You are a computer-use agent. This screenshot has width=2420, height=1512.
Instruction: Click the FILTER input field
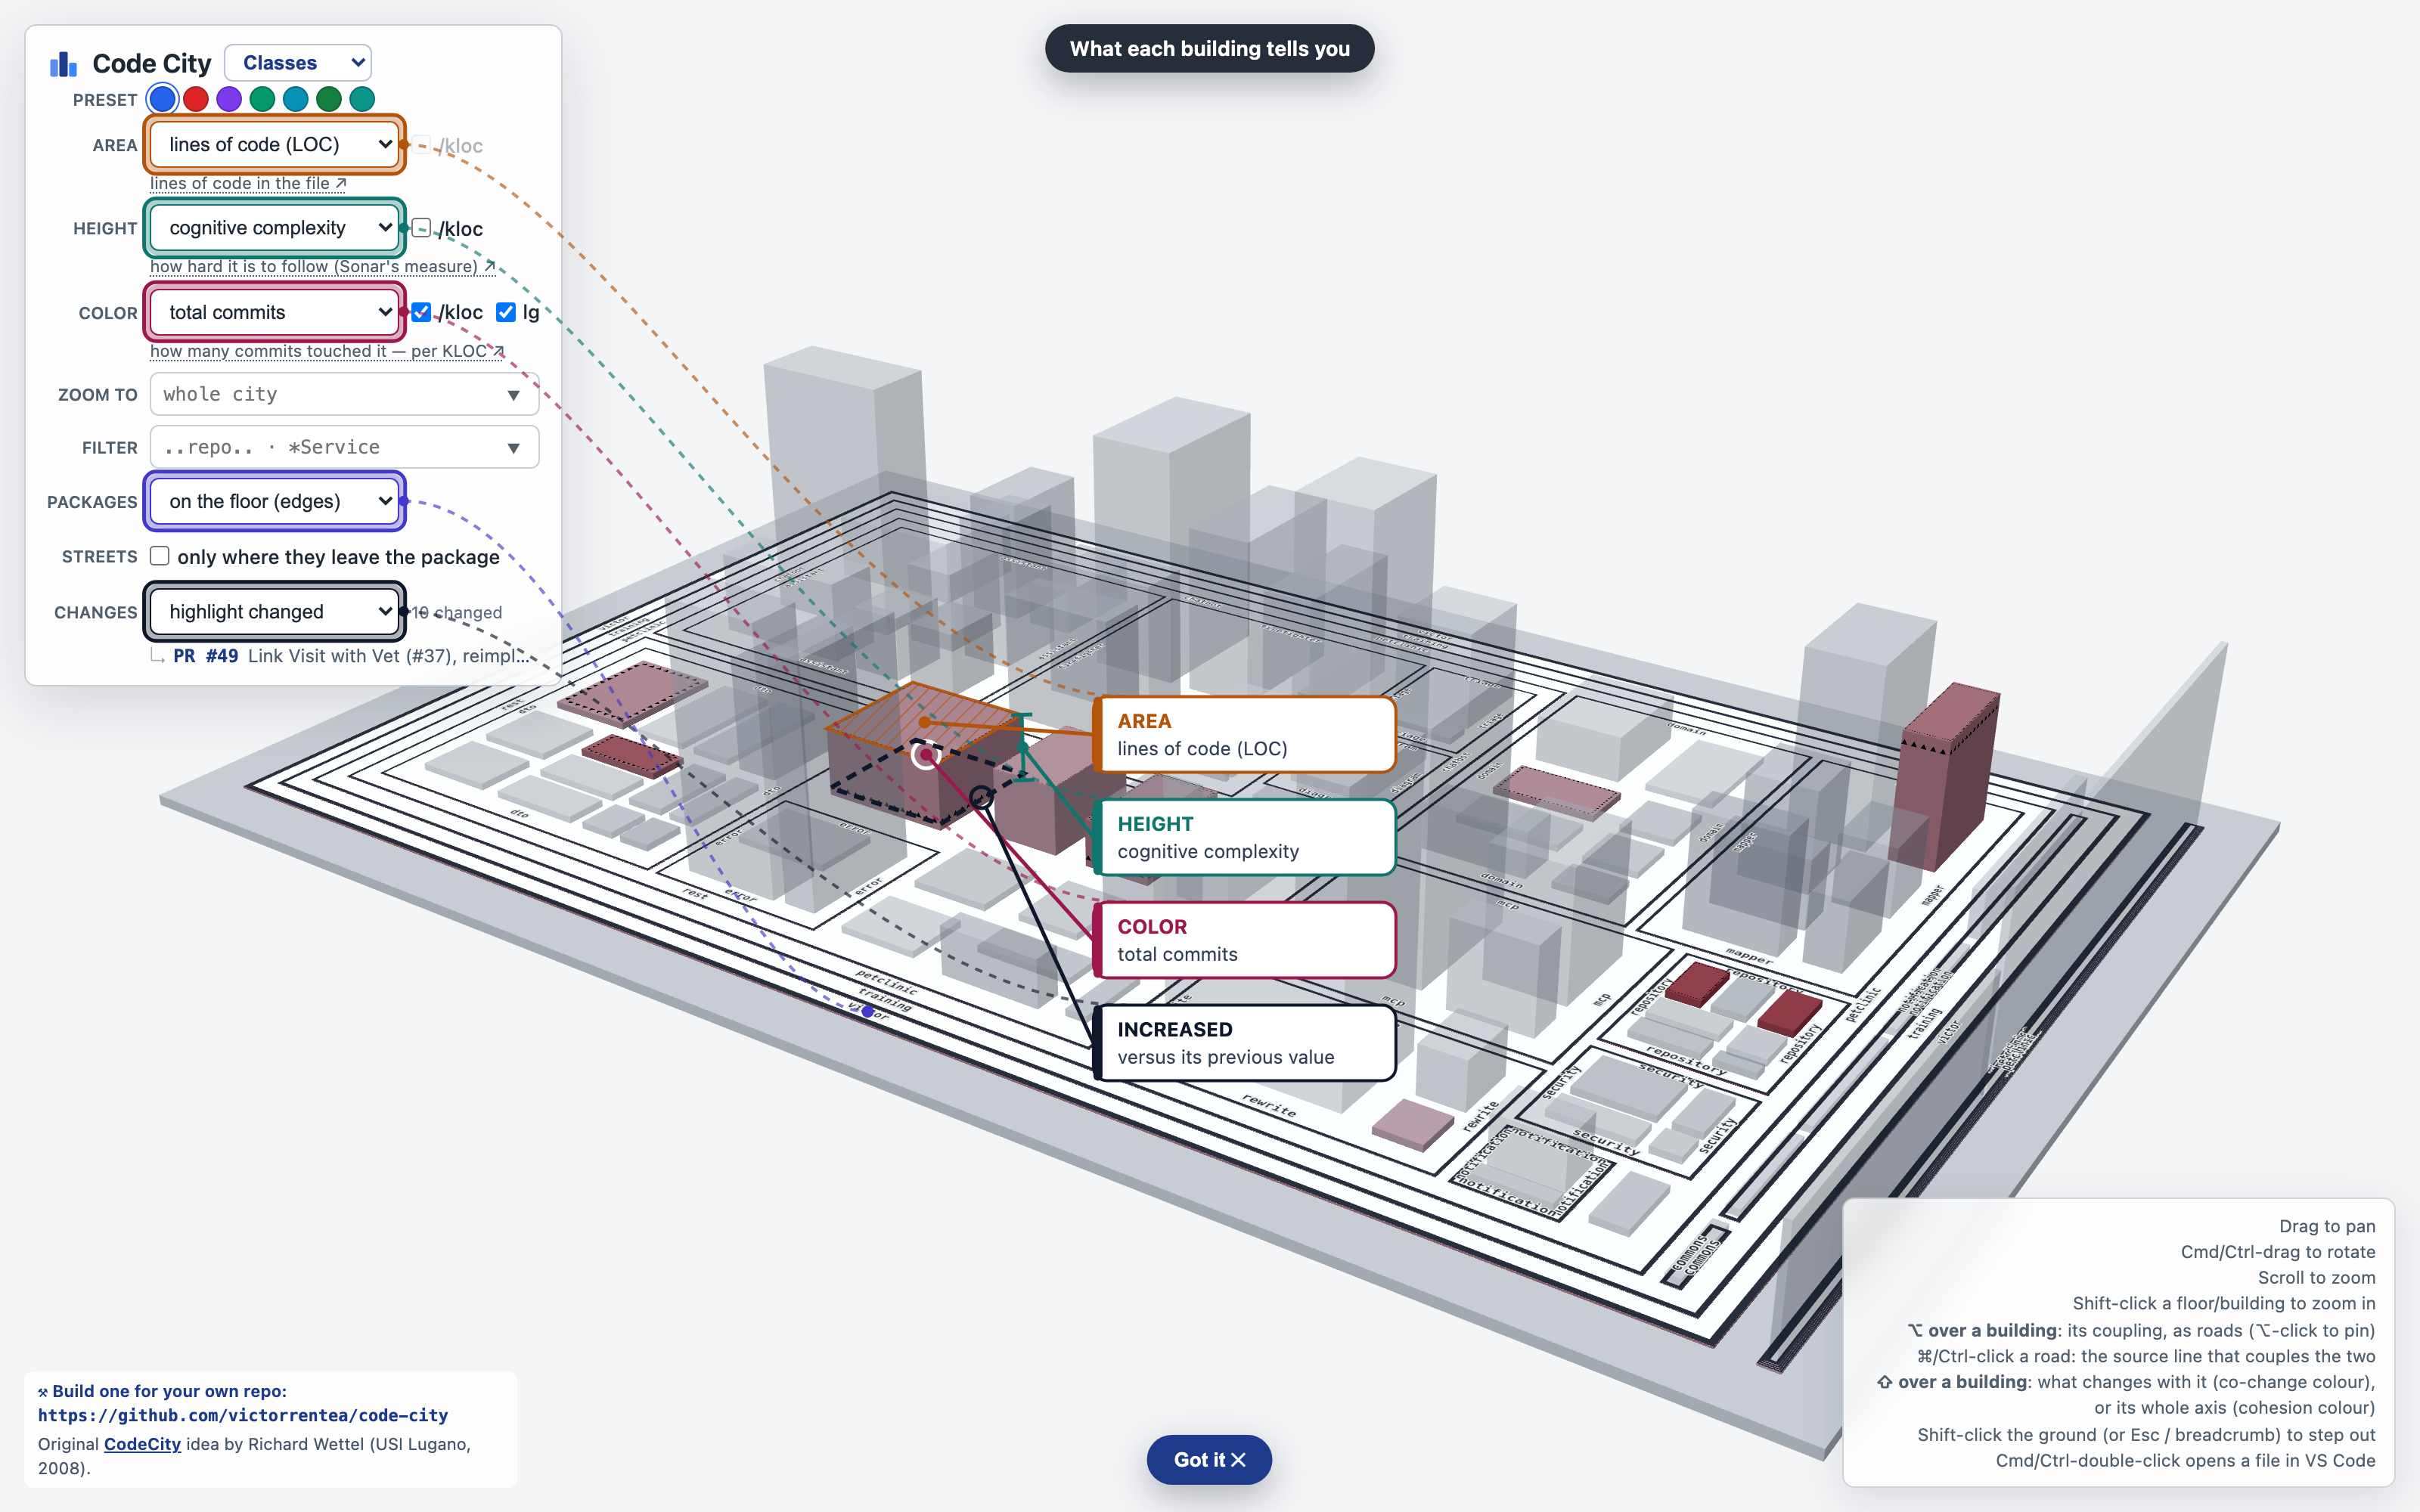coord(344,447)
